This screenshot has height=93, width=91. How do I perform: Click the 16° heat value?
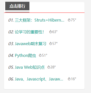click(74, 79)
